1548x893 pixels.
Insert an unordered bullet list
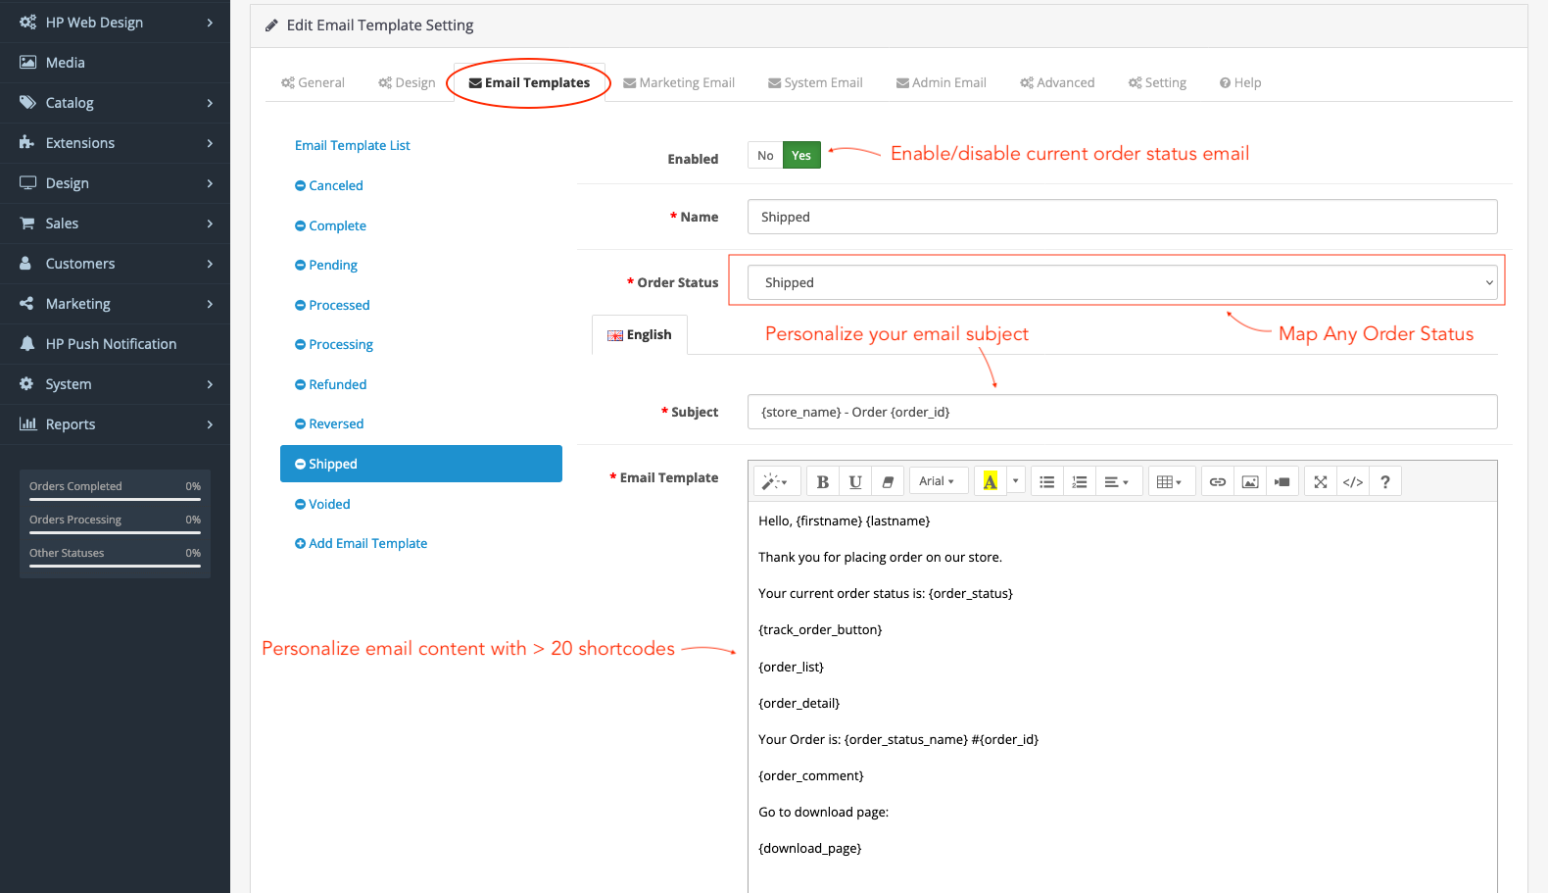pyautogui.click(x=1046, y=481)
